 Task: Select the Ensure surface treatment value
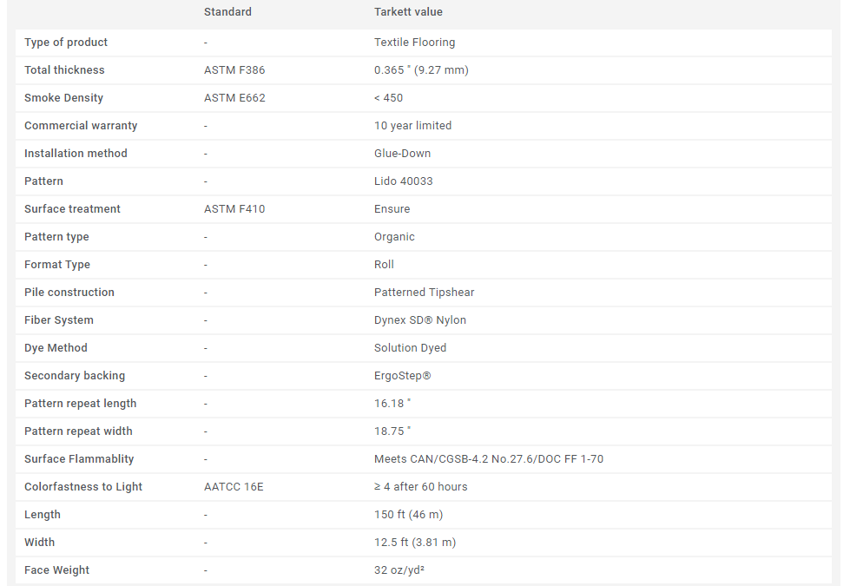[392, 208]
